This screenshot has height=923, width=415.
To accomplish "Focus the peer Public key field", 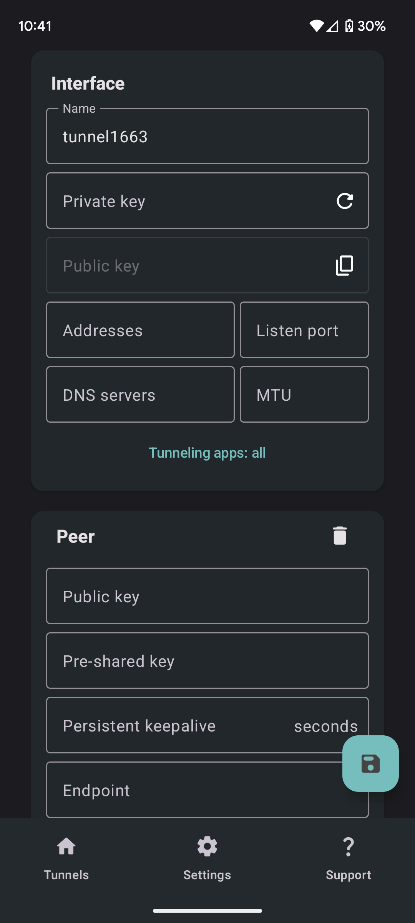I will (207, 596).
